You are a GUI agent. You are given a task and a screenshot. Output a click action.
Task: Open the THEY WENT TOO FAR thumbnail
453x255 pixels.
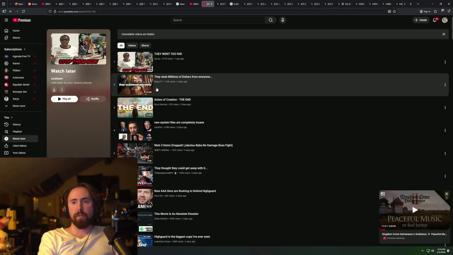coord(135,62)
